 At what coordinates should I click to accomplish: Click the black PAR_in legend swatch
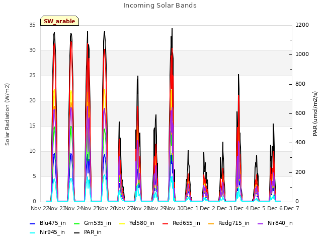click(x=76, y=233)
